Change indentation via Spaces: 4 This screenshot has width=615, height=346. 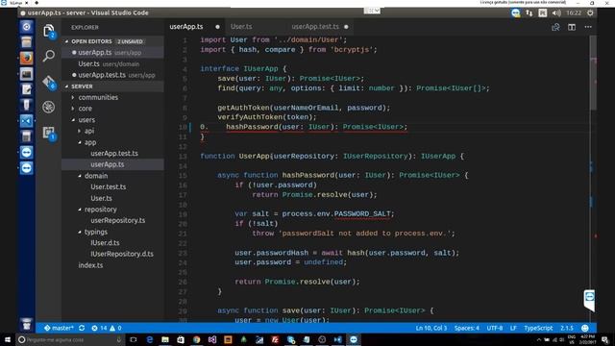pyautogui.click(x=467, y=328)
